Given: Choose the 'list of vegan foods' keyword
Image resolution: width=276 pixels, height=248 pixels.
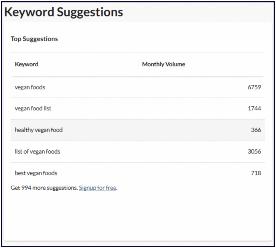Looking at the screenshot, I should (37, 151).
